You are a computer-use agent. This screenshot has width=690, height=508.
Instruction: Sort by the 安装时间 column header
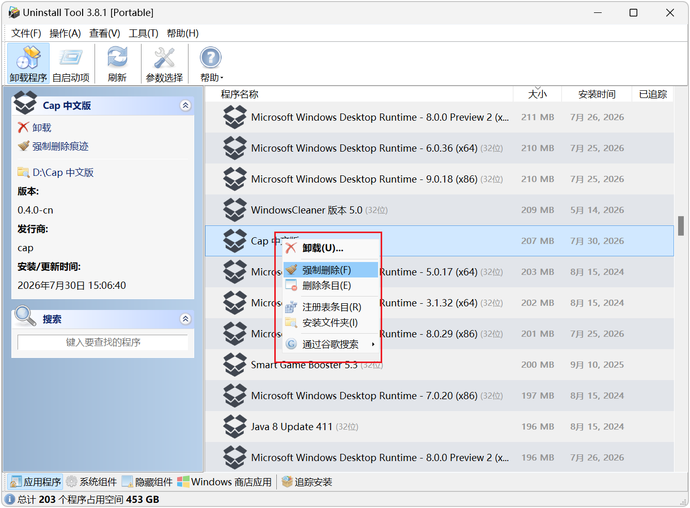[597, 94]
